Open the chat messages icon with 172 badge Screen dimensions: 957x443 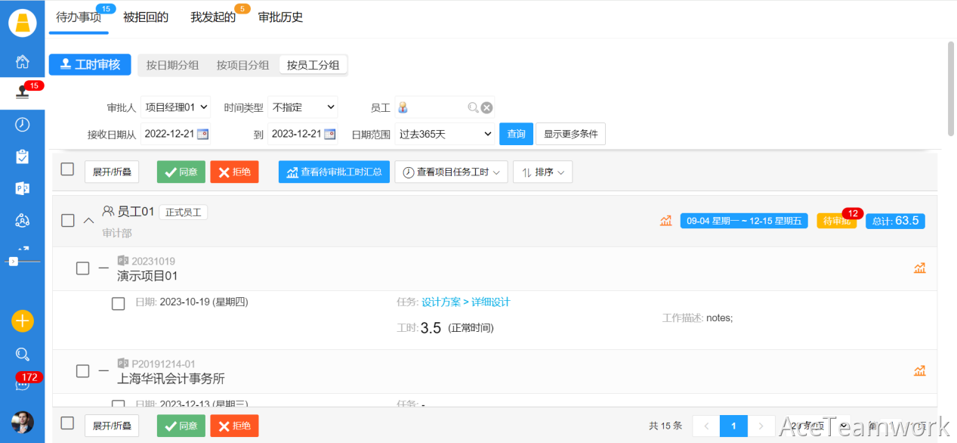pos(23,385)
